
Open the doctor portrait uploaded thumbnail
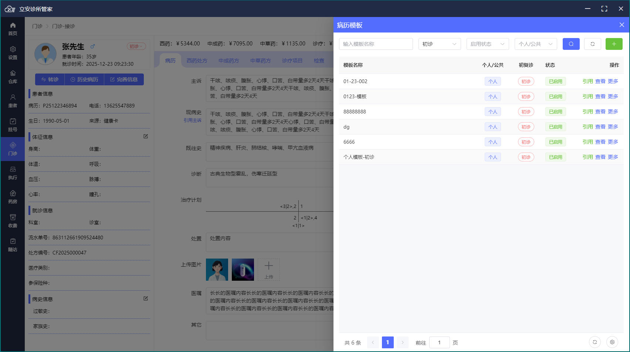click(x=217, y=270)
